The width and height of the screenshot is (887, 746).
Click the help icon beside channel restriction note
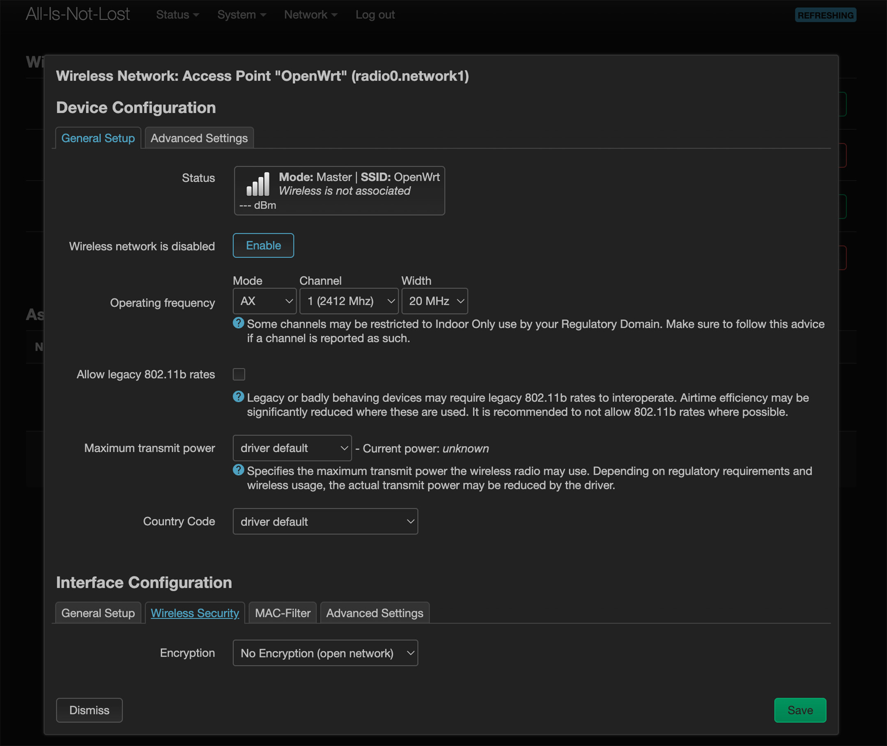pos(239,323)
